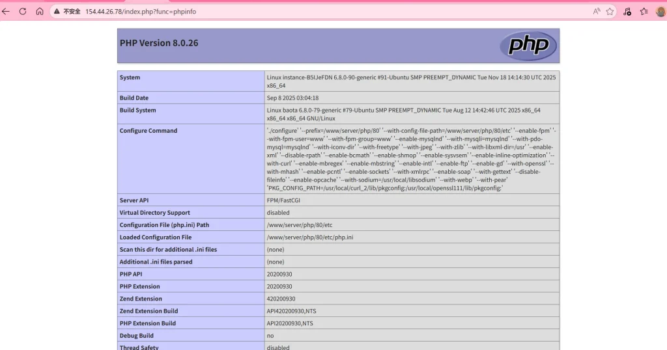This screenshot has height=350, width=667.
Task: Click the Server API value FPM/FastCGI
Action: 285,200
